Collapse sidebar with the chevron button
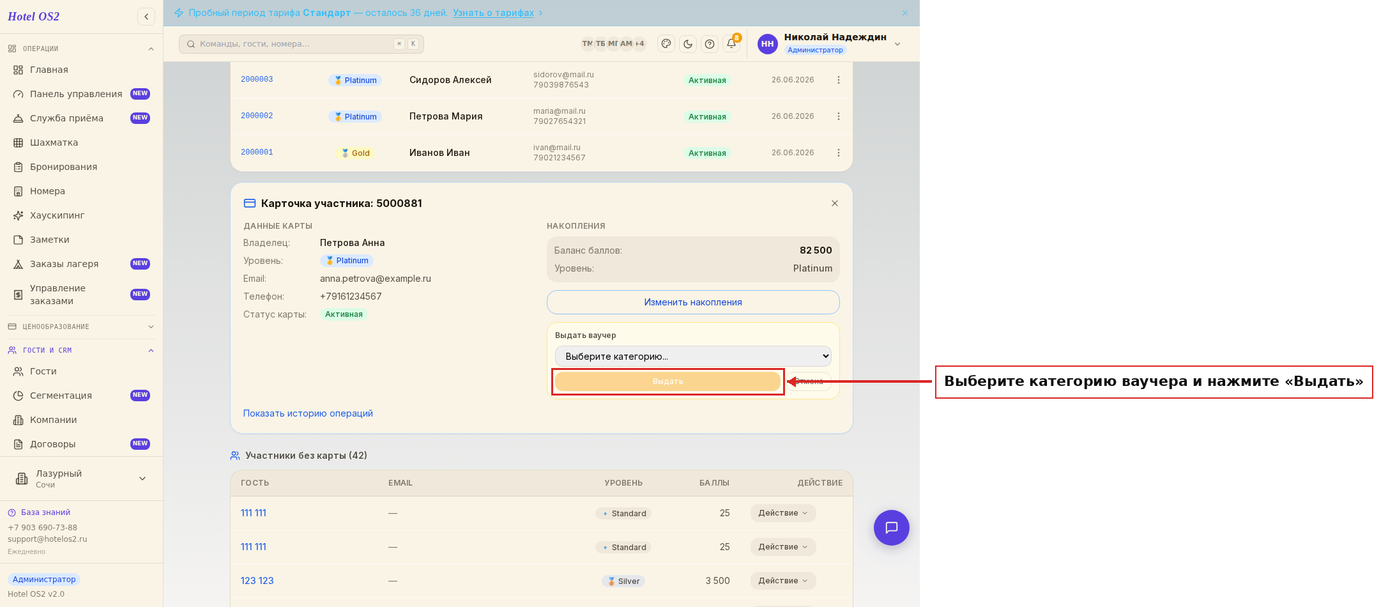The height and width of the screenshot is (607, 1388). pyautogui.click(x=146, y=17)
